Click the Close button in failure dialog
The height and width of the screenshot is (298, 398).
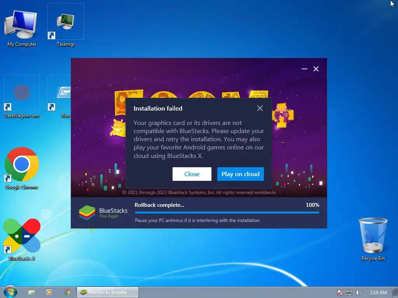pyautogui.click(x=192, y=174)
